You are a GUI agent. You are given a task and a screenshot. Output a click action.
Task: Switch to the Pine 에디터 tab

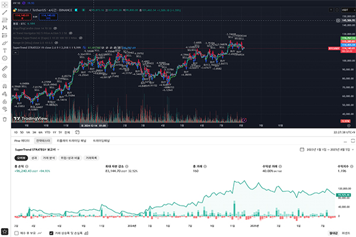point(21,141)
